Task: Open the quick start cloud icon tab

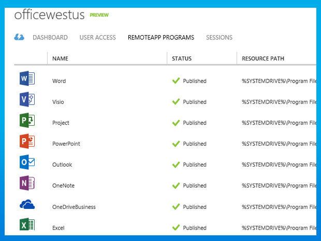Action: pos(19,37)
